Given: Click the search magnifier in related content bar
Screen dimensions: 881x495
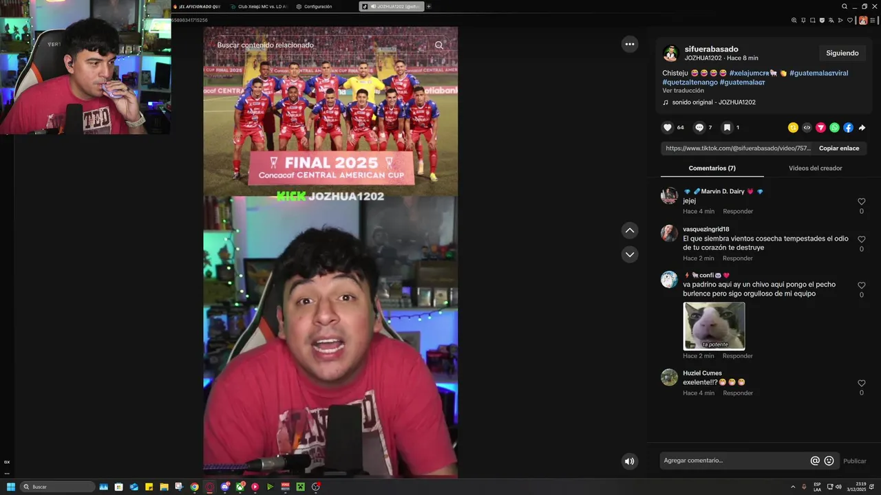Looking at the screenshot, I should click(x=439, y=45).
